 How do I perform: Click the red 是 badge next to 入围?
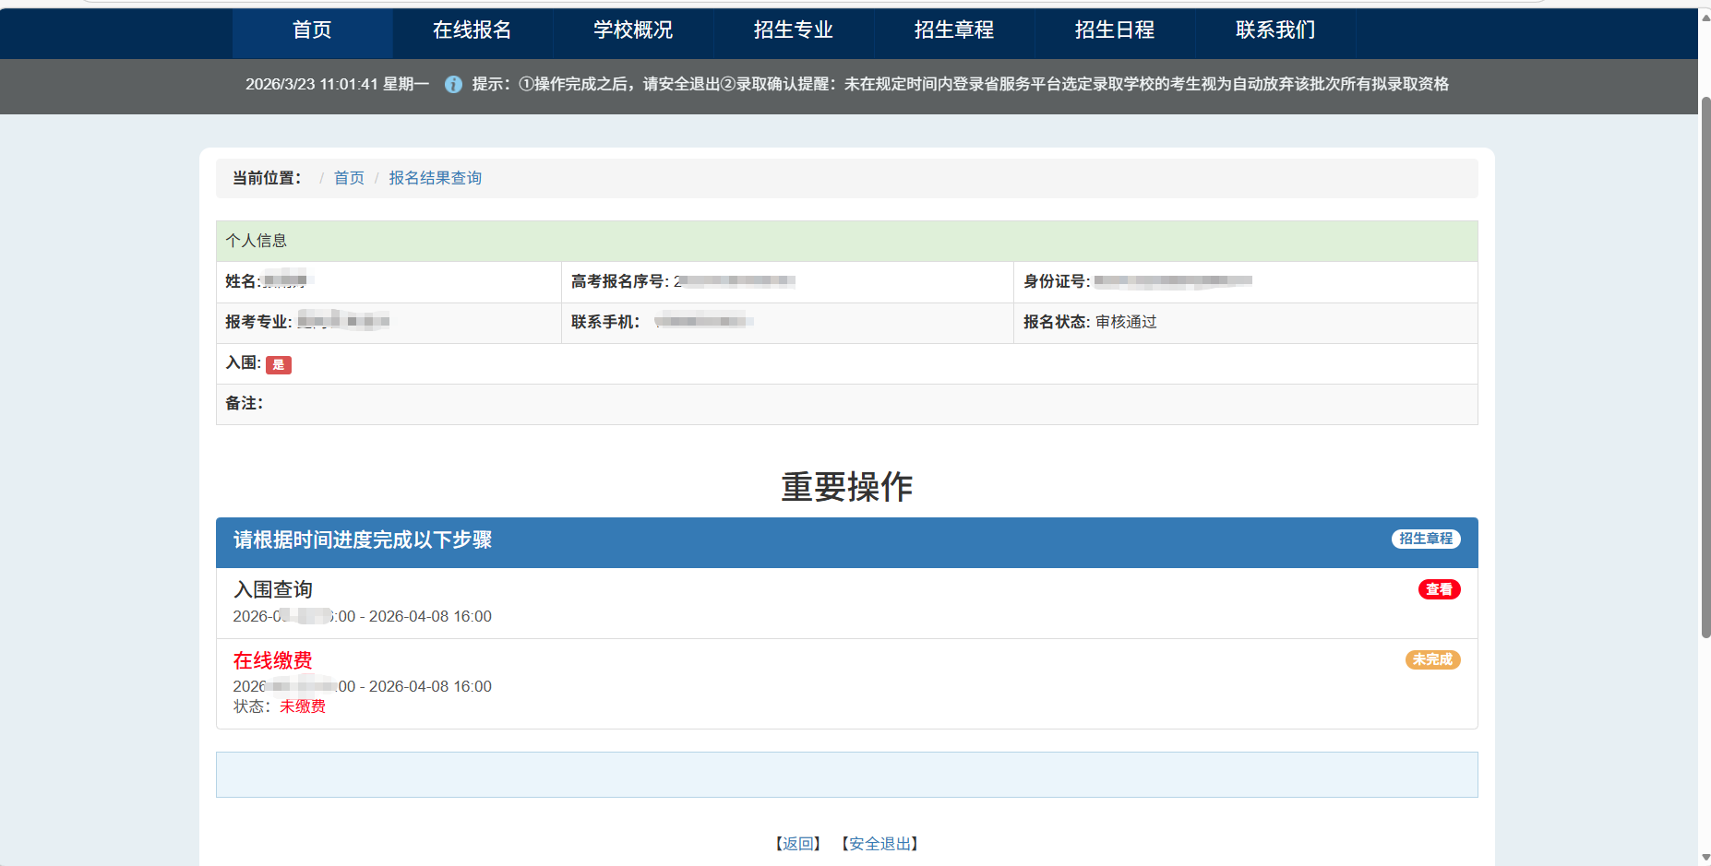[279, 365]
